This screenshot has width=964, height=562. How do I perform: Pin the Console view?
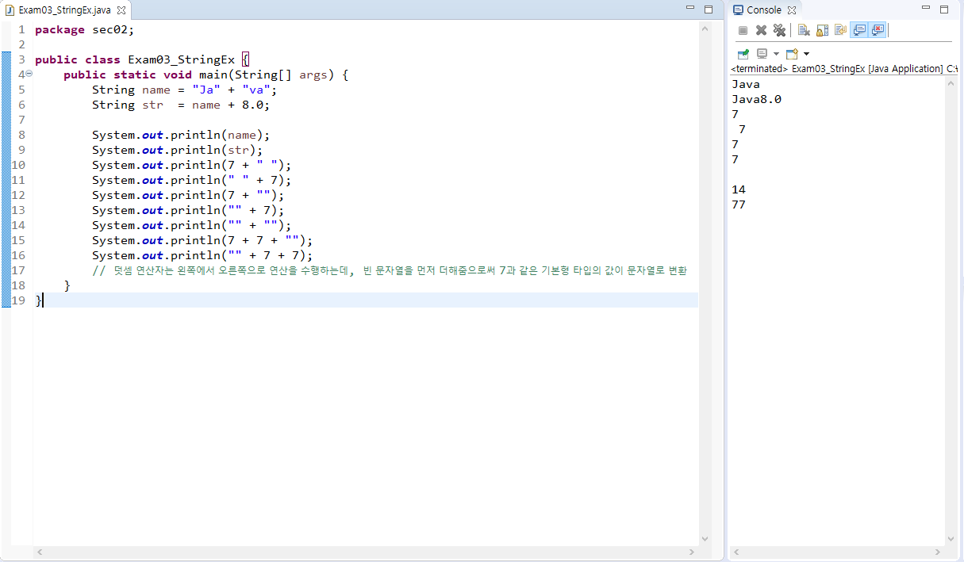[743, 54]
